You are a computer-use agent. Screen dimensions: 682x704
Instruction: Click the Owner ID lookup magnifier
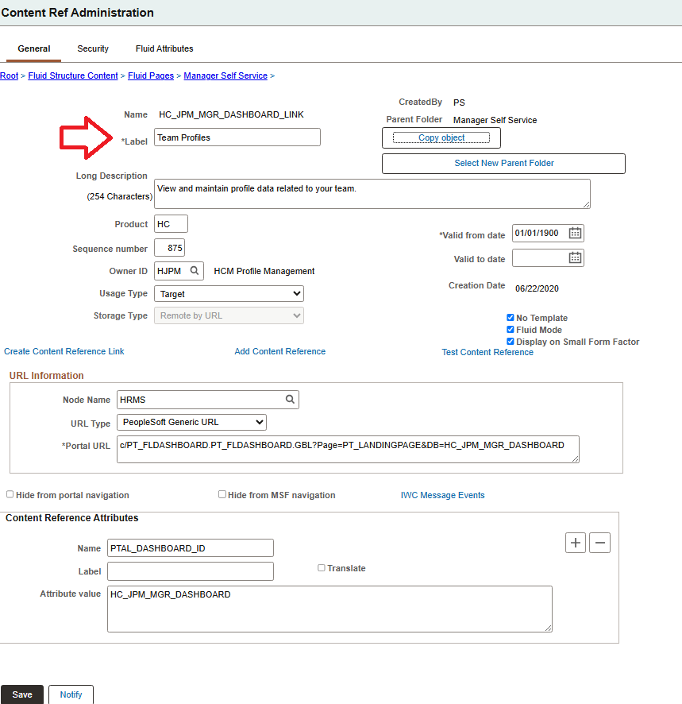tap(195, 271)
